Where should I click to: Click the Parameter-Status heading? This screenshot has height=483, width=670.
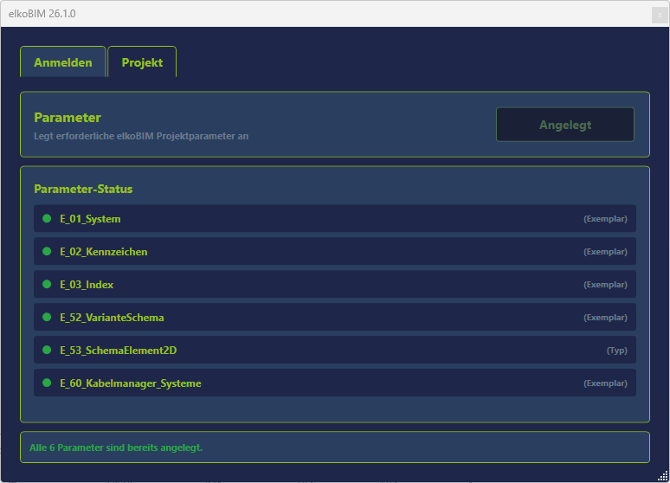(83, 189)
